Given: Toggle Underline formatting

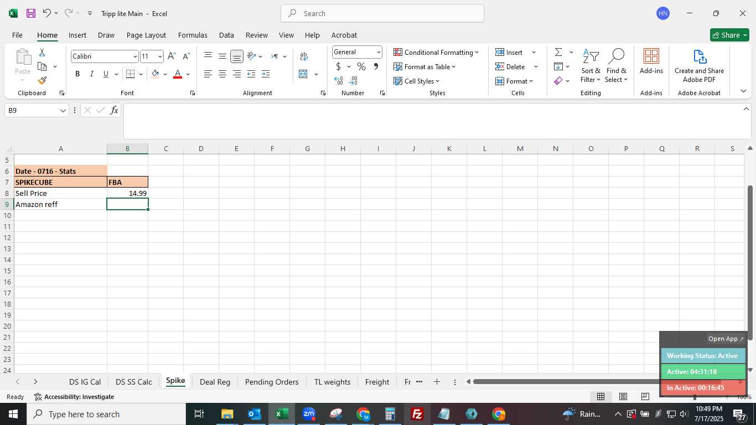Looking at the screenshot, I should (106, 74).
